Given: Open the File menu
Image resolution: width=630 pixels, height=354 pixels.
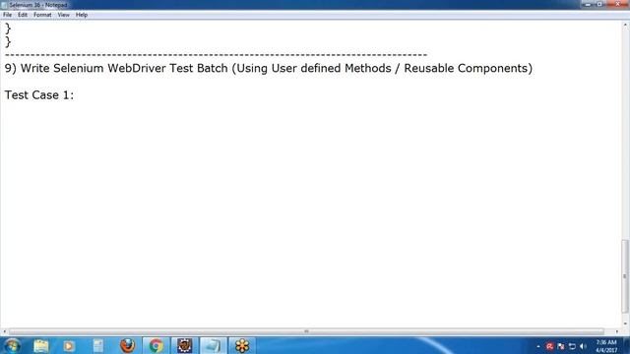Looking at the screenshot, I should pos(7,15).
